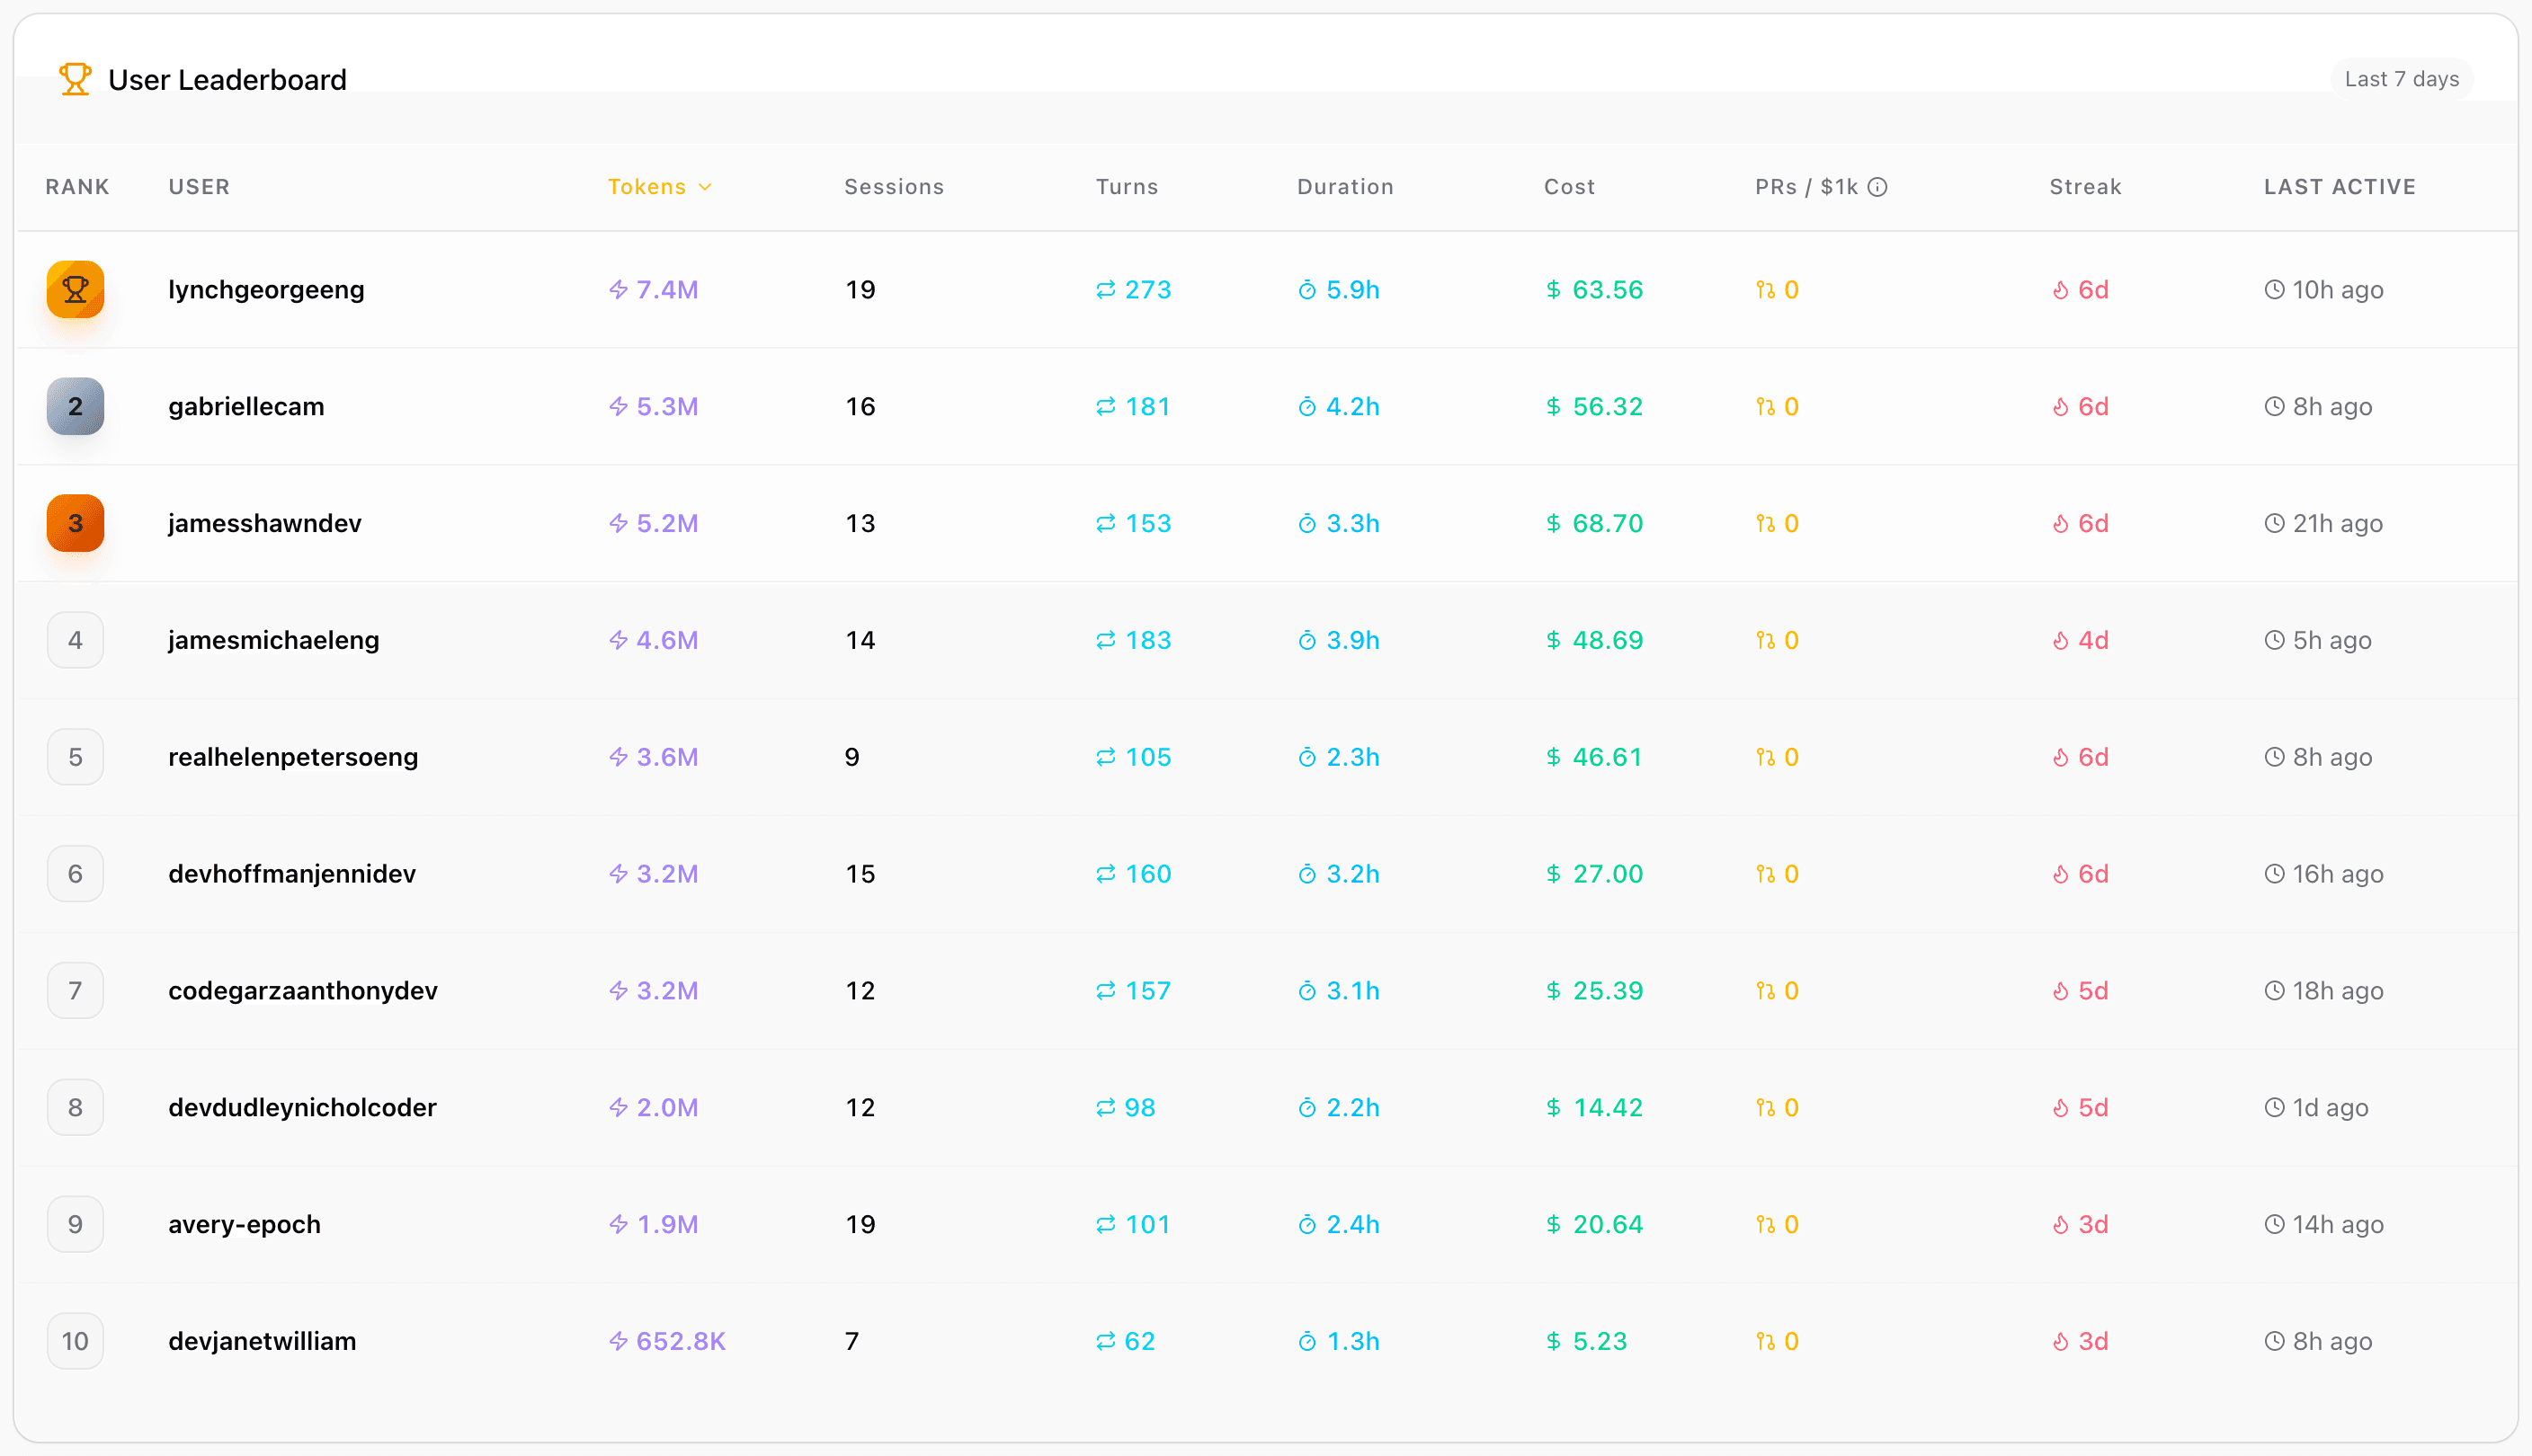Open user codegarzaanthonydev

click(303, 990)
